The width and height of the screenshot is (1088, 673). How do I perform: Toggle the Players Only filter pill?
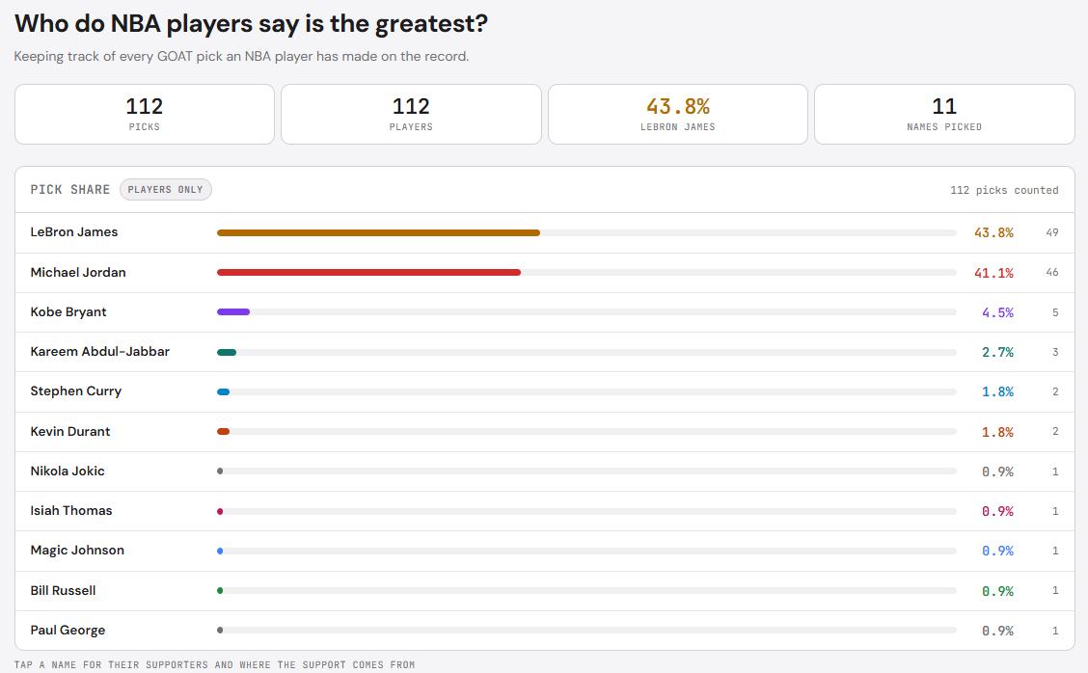pyautogui.click(x=165, y=189)
